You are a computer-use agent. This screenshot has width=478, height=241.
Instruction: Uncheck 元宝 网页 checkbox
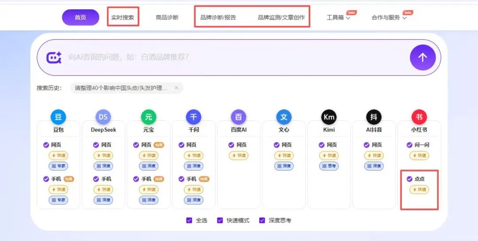(x=136, y=145)
